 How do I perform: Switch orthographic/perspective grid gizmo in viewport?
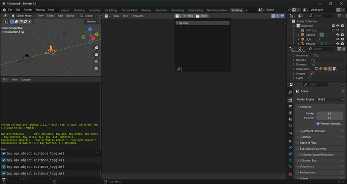96,68
